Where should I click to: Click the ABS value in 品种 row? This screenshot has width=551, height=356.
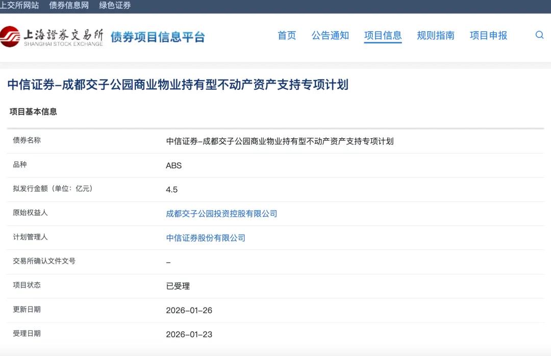[173, 165]
